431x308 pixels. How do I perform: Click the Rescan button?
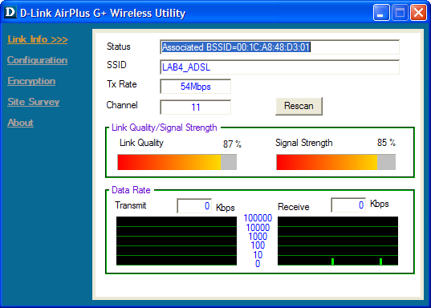click(x=299, y=106)
